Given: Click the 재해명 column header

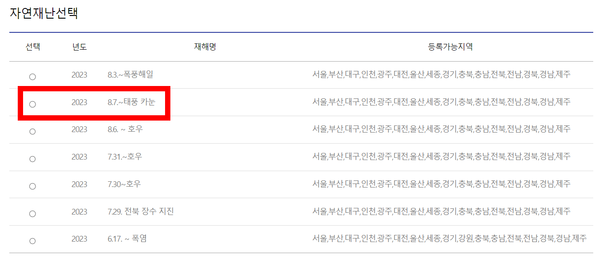Looking at the screenshot, I should [x=204, y=47].
